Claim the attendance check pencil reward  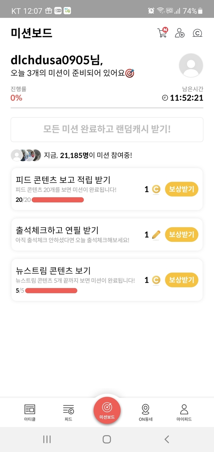click(x=182, y=235)
